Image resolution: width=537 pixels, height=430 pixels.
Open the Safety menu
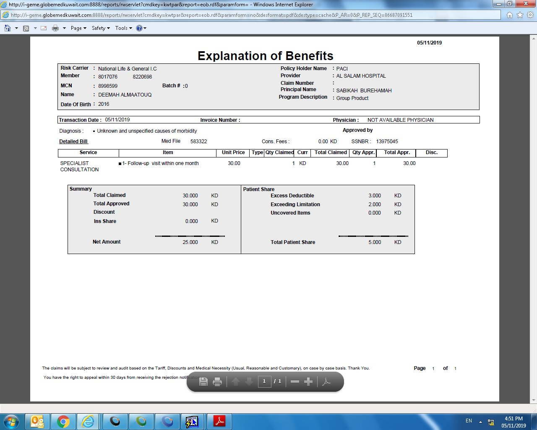click(101, 28)
